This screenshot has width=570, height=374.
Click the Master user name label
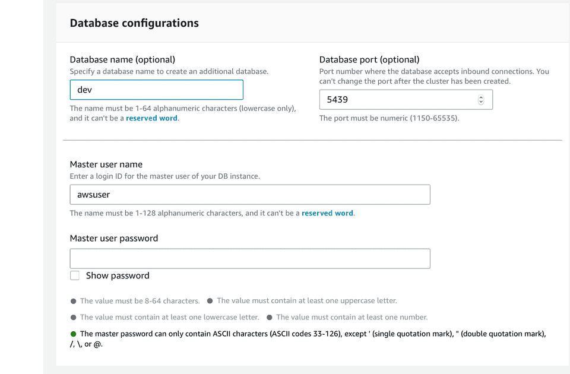[x=106, y=164]
